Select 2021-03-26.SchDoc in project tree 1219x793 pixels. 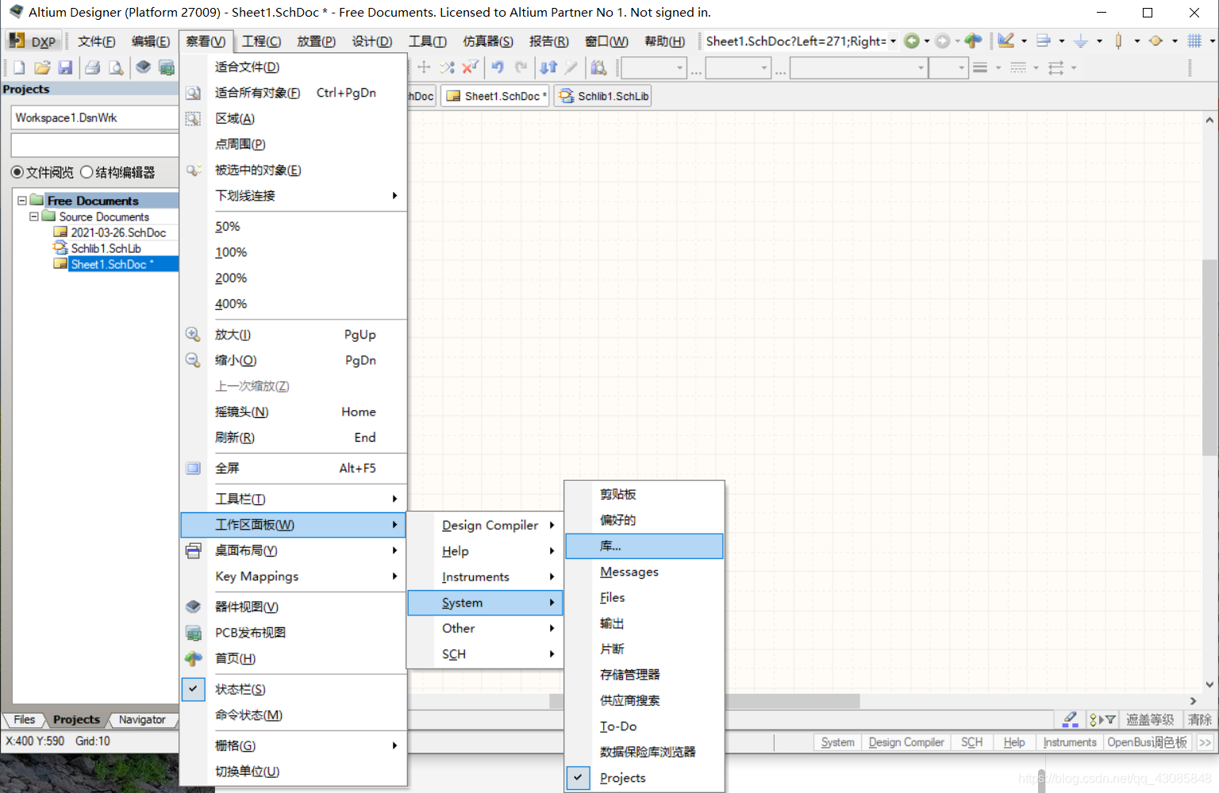(x=118, y=232)
